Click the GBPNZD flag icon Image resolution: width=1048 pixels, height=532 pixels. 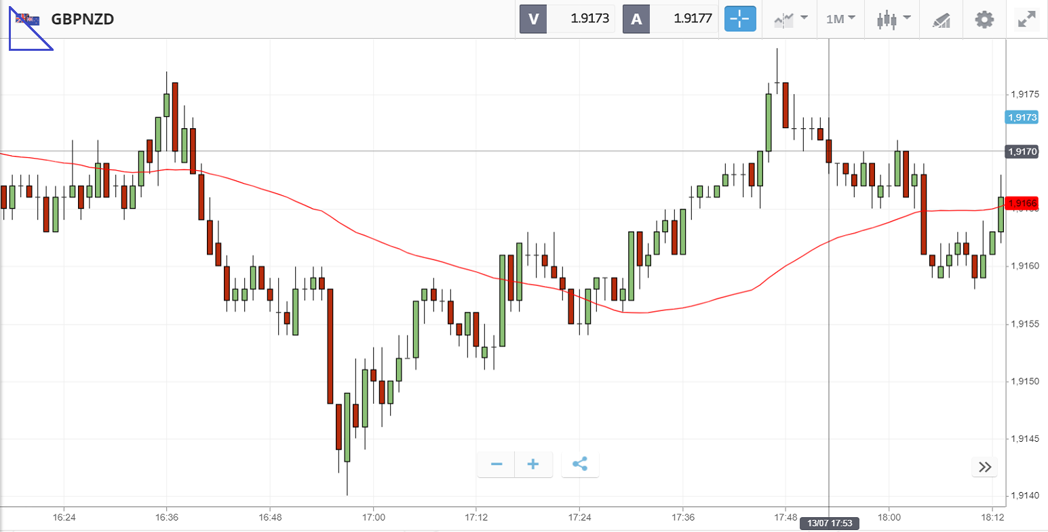click(x=28, y=19)
